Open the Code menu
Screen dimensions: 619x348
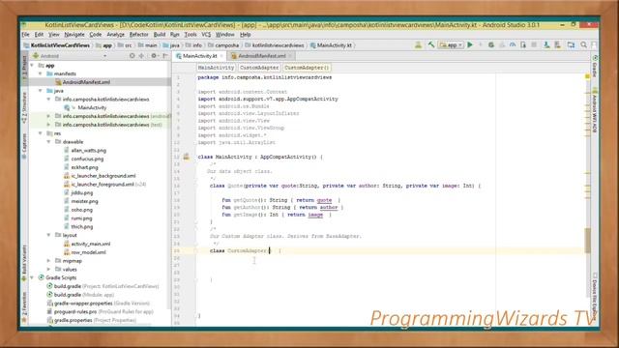point(96,35)
